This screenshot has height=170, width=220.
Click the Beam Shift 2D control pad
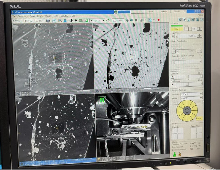pyautogui.click(x=197, y=133)
